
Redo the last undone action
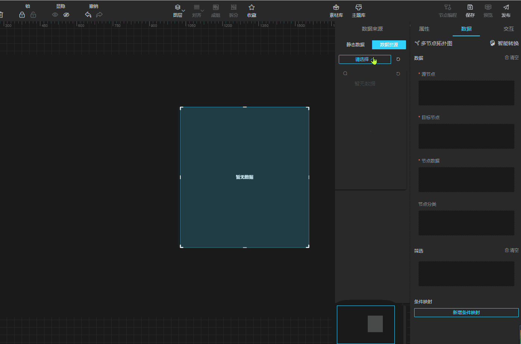99,15
